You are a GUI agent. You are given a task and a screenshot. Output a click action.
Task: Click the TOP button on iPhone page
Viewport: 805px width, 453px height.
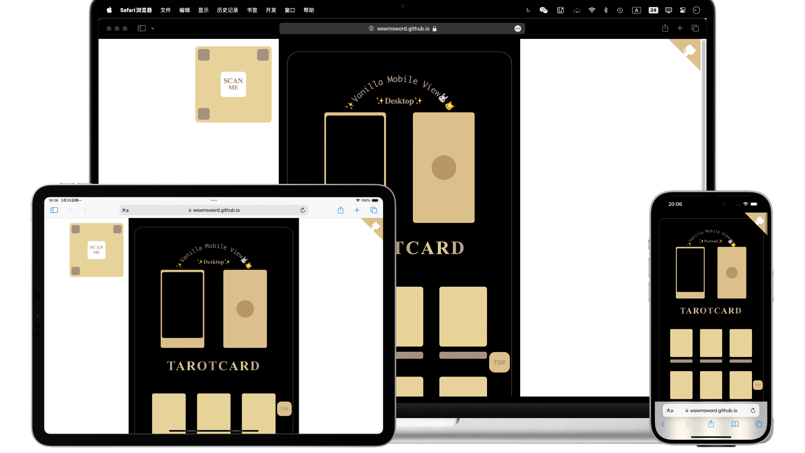[x=758, y=385]
